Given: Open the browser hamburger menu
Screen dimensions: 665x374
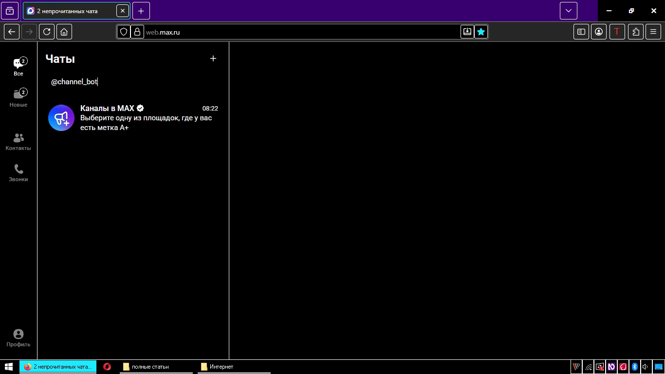Looking at the screenshot, I should 653,32.
